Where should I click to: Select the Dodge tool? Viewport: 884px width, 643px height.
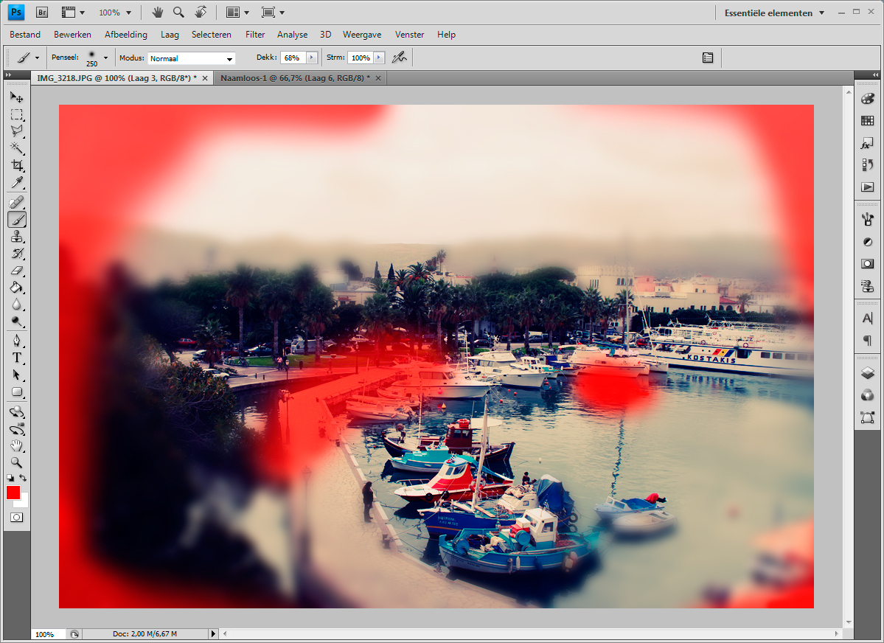click(17, 321)
